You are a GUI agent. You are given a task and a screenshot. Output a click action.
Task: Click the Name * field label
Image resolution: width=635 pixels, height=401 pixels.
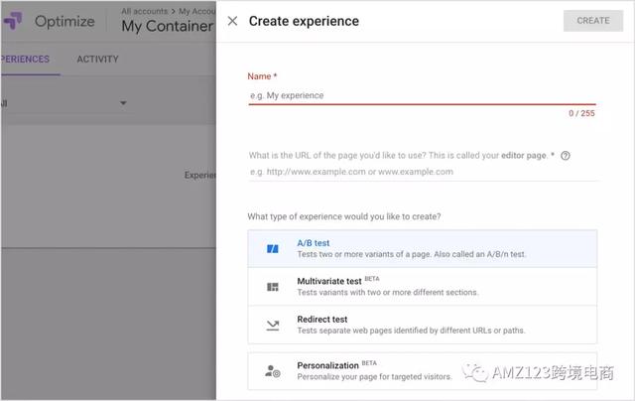(262, 76)
